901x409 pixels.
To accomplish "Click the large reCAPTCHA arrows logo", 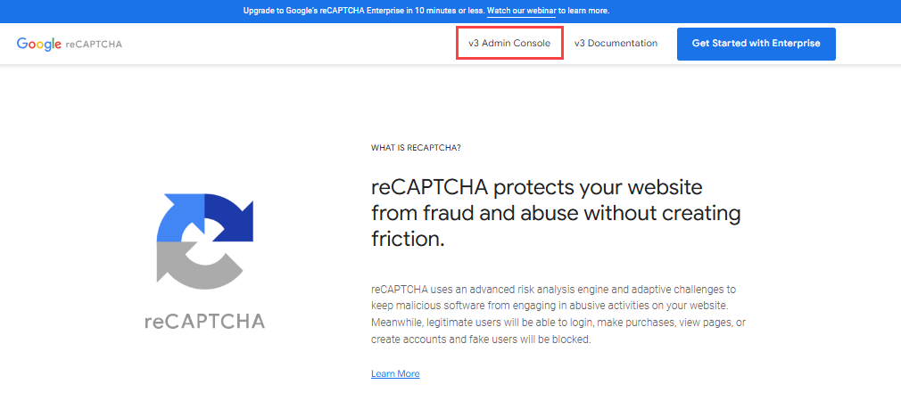I will tap(205, 241).
